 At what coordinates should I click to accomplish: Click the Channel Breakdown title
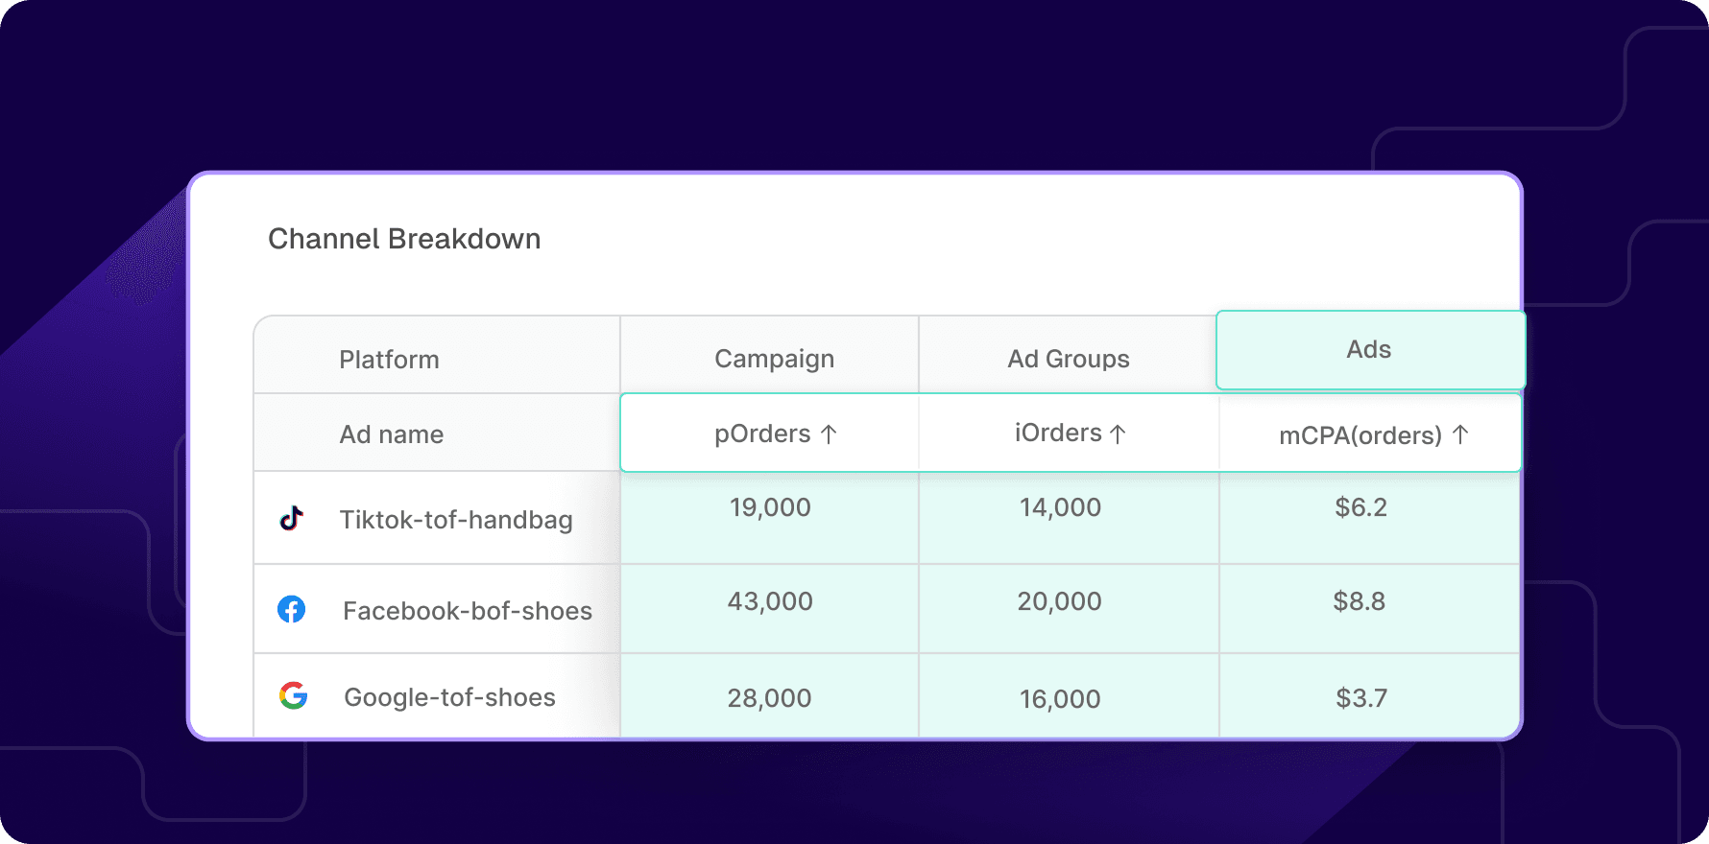coord(404,239)
